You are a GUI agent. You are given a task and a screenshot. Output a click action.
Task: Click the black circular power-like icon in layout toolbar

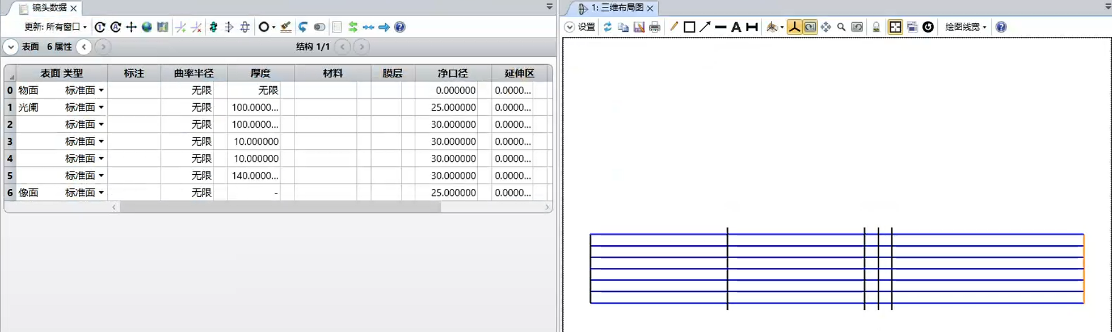coord(928,27)
